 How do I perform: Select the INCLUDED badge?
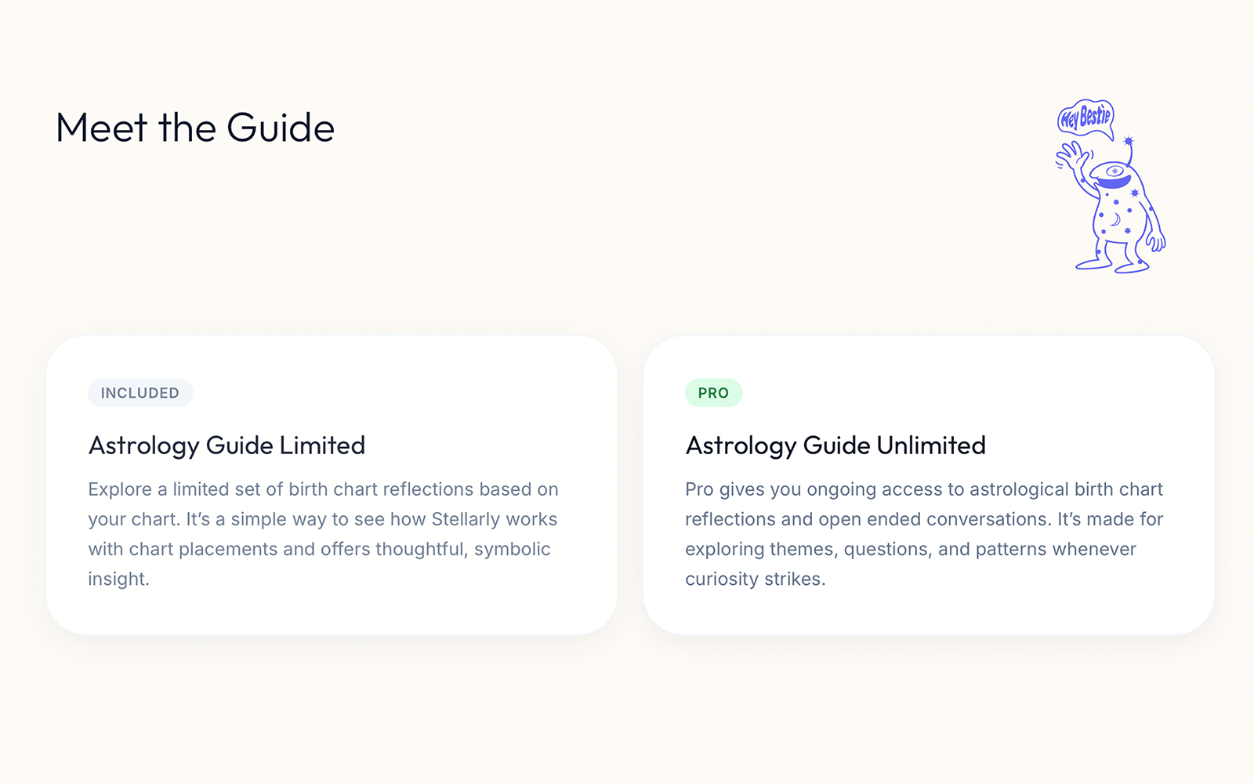click(x=140, y=393)
